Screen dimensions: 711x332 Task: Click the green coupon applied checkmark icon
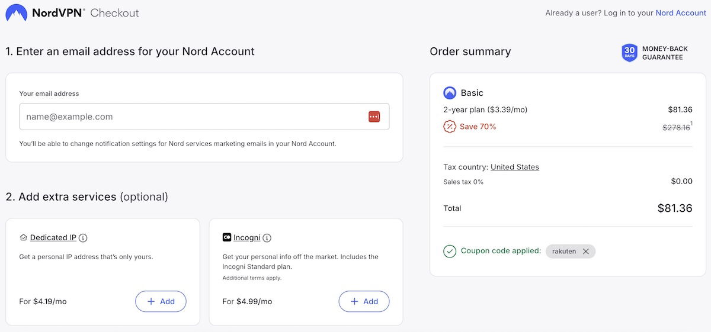coord(450,251)
